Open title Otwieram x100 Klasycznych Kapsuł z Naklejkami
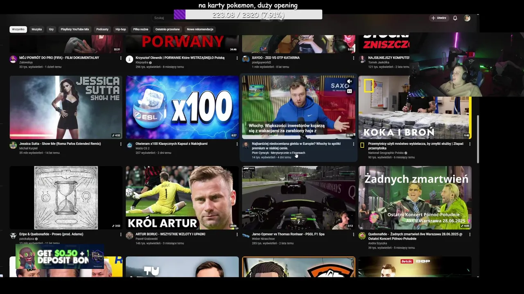The height and width of the screenshot is (294, 524). tap(172, 144)
